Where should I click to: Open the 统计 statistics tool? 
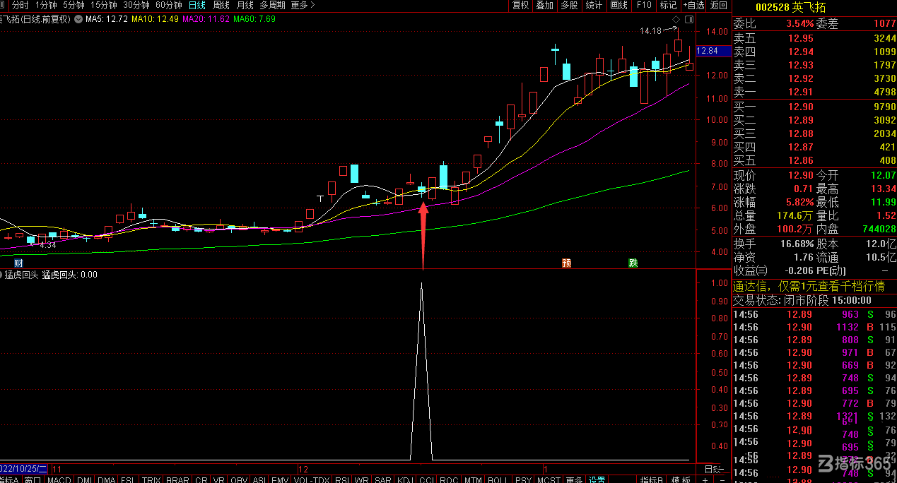click(594, 5)
